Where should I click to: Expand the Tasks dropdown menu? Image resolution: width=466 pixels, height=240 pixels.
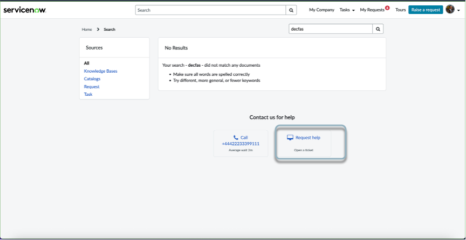click(x=347, y=10)
